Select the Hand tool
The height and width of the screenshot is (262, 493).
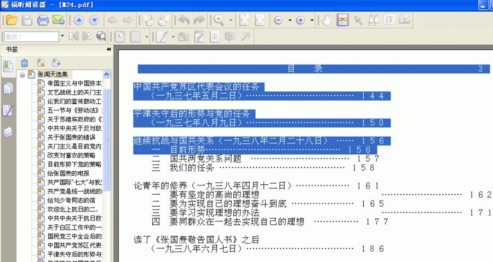(327, 20)
